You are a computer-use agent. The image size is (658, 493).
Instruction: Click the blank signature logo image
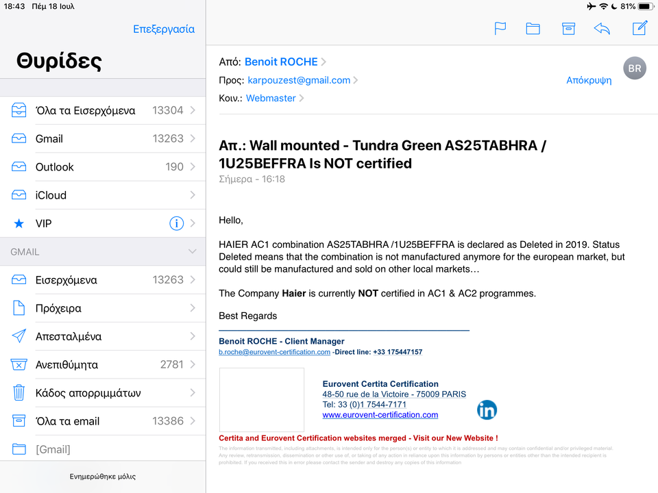click(x=261, y=399)
